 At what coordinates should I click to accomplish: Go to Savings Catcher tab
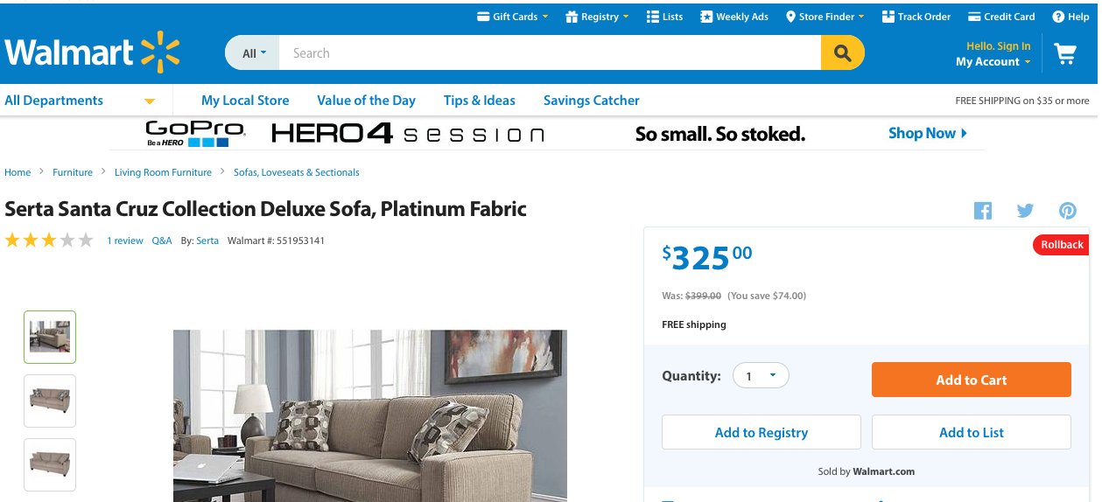click(x=591, y=101)
